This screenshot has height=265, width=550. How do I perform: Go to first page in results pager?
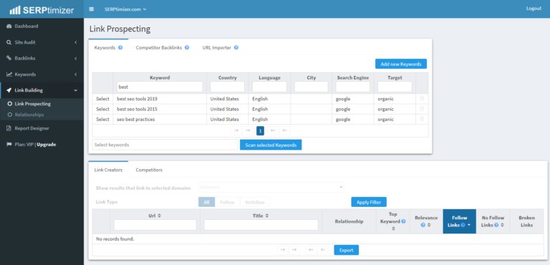click(x=282, y=250)
